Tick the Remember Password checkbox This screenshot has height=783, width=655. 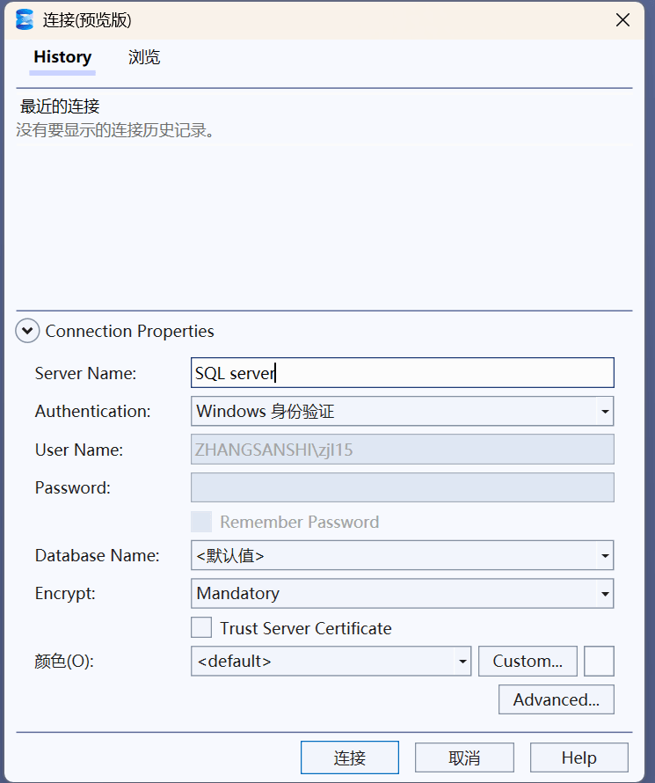(x=201, y=522)
